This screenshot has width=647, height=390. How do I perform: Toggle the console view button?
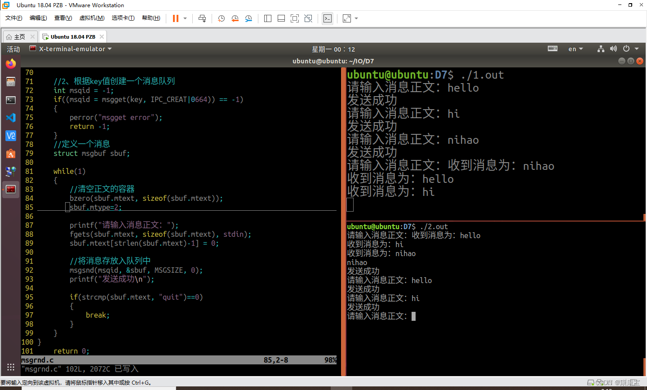pos(328,18)
